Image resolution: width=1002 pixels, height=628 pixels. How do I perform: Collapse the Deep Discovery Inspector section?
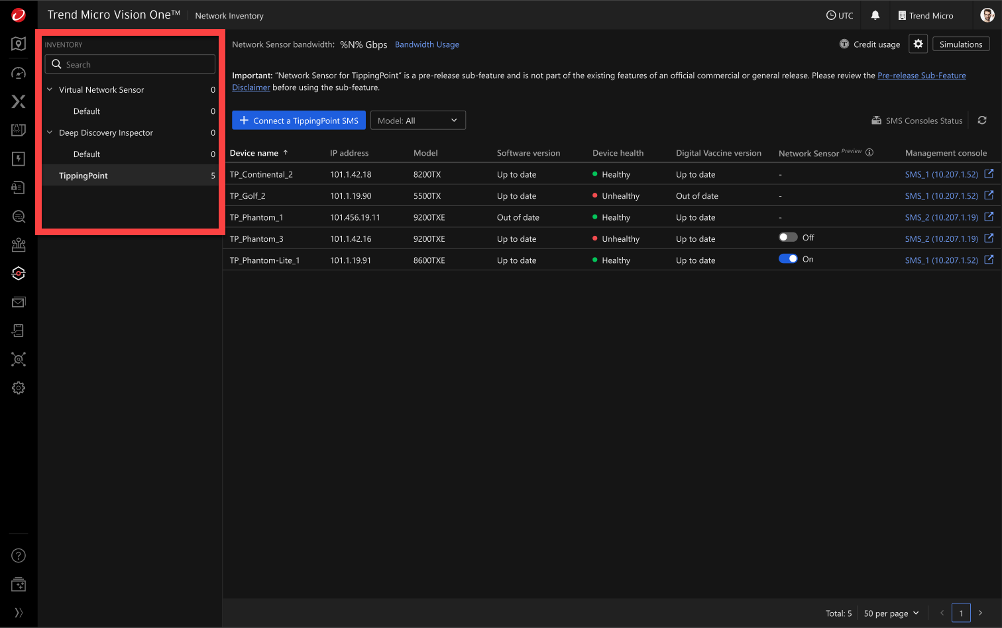pos(48,132)
